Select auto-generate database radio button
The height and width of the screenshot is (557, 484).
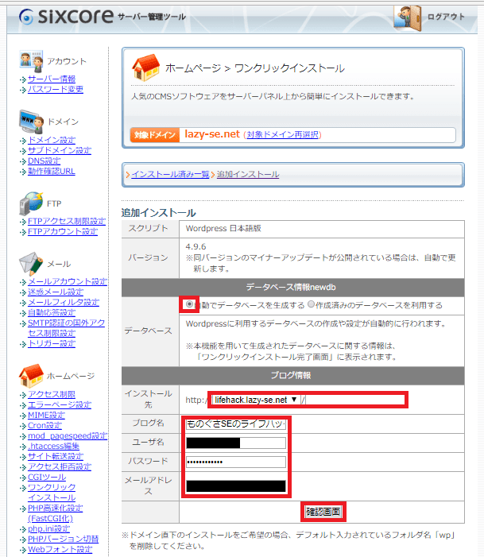pos(189,304)
